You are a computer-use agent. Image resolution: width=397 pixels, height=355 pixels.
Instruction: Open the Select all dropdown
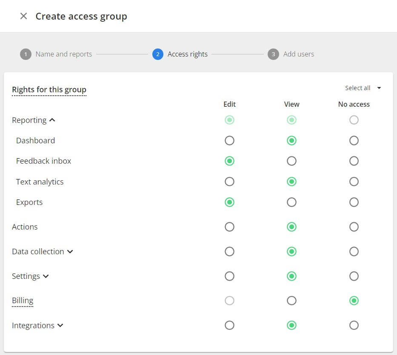click(x=363, y=88)
